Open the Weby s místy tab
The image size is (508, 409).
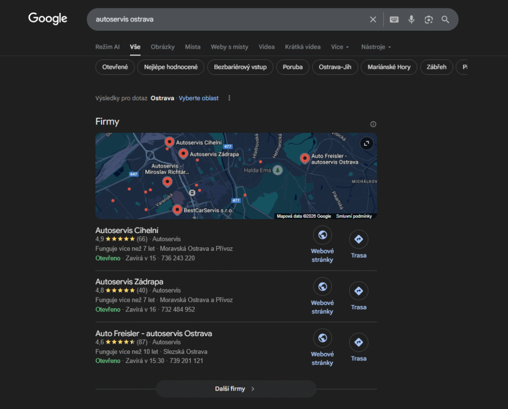click(229, 47)
